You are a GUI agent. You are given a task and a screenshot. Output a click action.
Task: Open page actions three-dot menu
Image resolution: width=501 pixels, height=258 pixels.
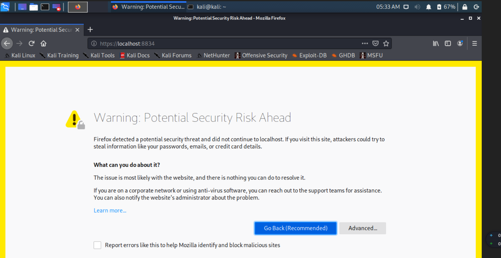point(365,44)
